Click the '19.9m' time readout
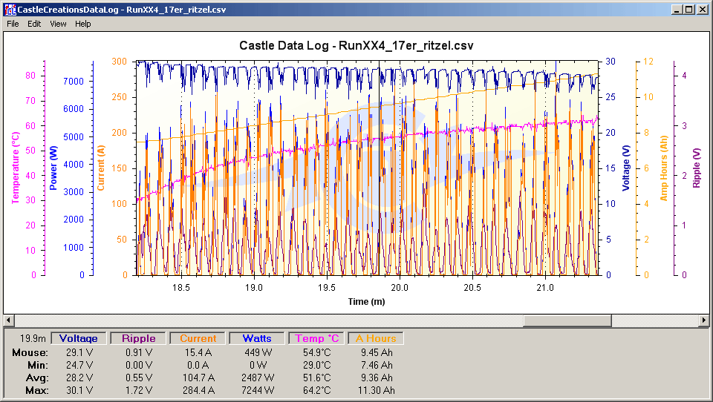The width and height of the screenshot is (713, 402). point(33,338)
